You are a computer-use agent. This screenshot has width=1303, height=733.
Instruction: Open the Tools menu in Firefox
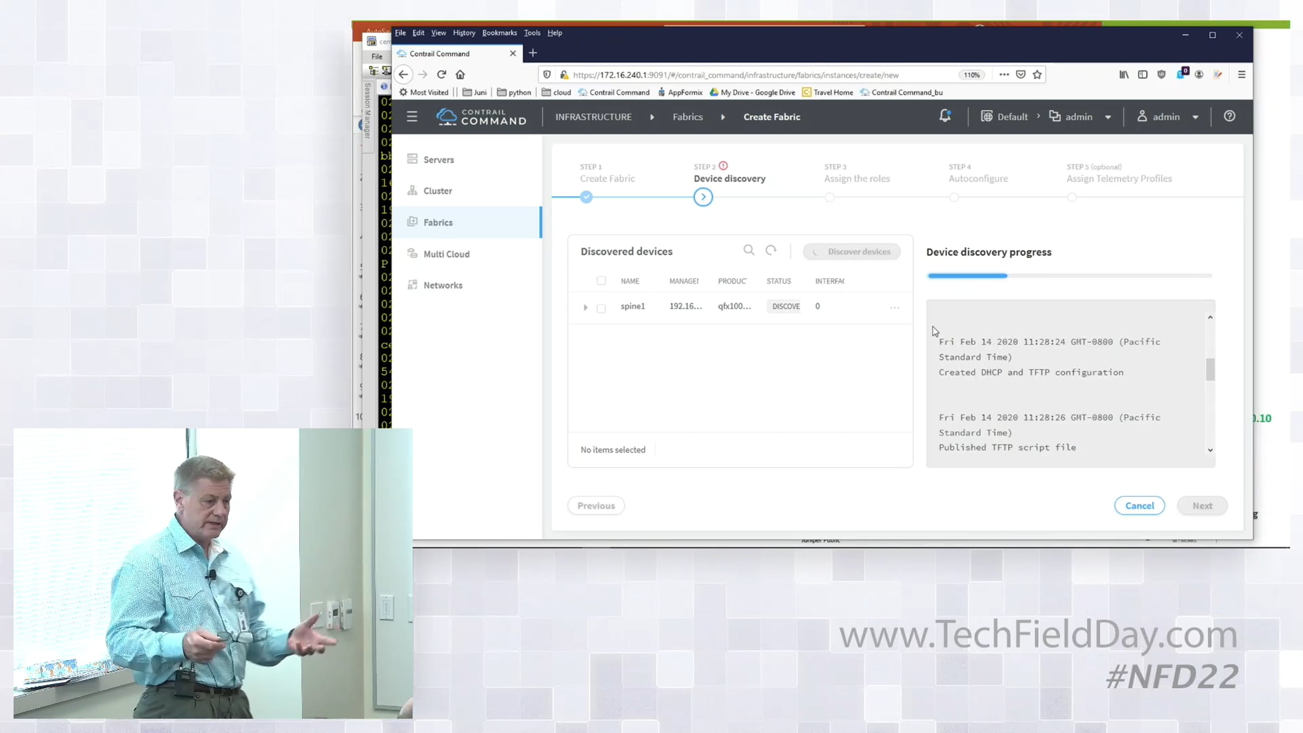[x=532, y=33]
